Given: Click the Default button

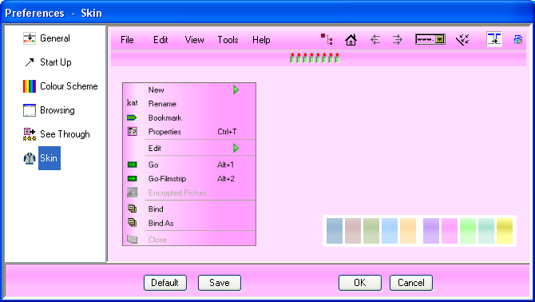Looking at the screenshot, I should point(165,283).
